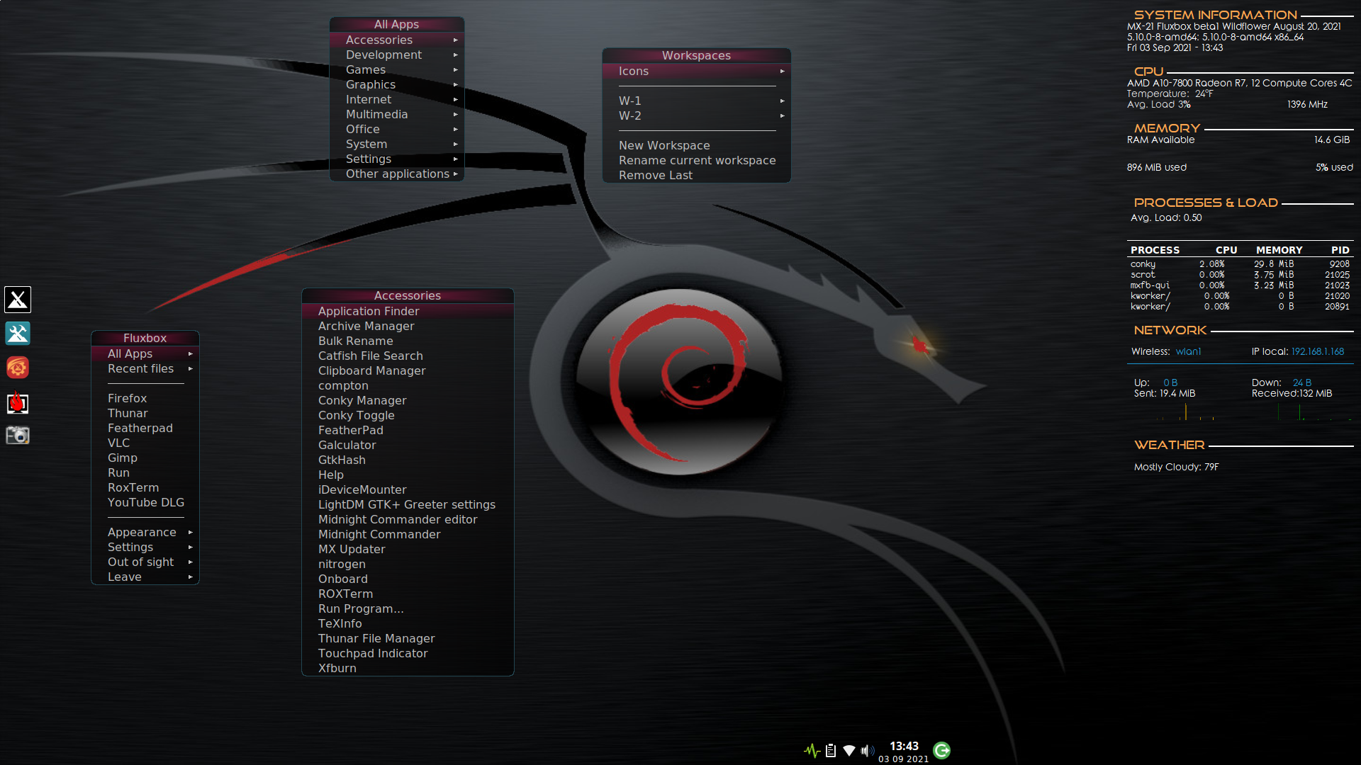The height and width of the screenshot is (765, 1361).
Task: Open the MX Linux logo launcher icon
Action: [18, 300]
